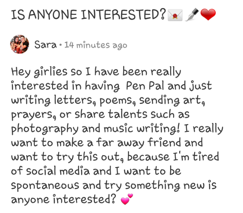The image size is (243, 213).
Task: Click the word poems in post
Action: click(117, 100)
